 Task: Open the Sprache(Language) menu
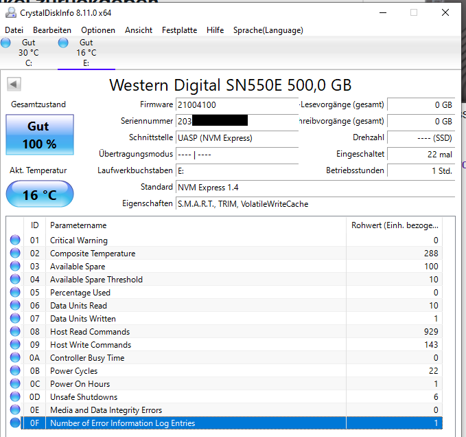point(268,30)
